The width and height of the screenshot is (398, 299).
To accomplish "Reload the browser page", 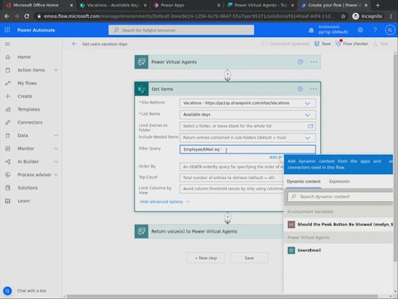I will 27,16.
